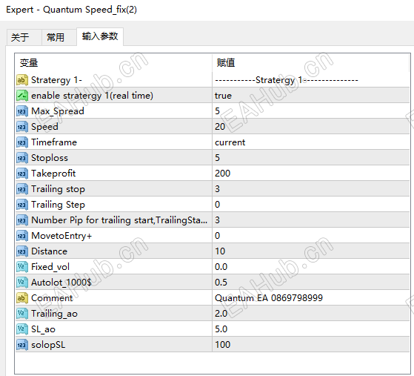Edit the Fixed_vol value 0.0
The width and height of the screenshot is (414, 376).
pyautogui.click(x=311, y=267)
